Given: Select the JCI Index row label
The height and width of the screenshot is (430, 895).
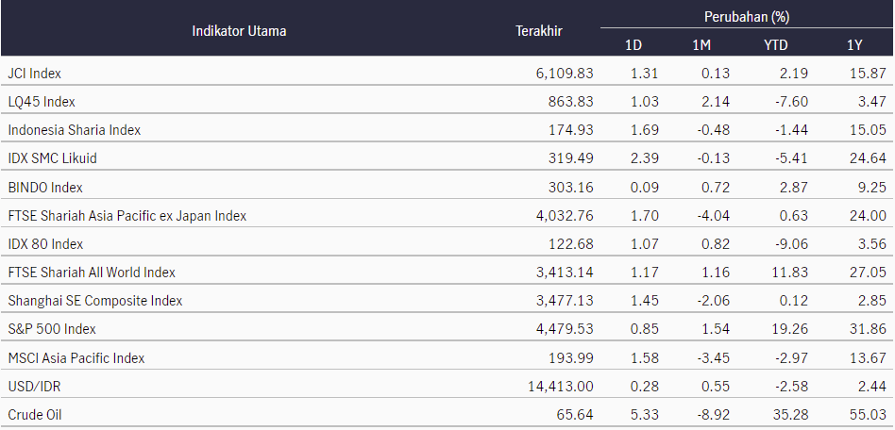Looking at the screenshot, I should click(35, 74).
